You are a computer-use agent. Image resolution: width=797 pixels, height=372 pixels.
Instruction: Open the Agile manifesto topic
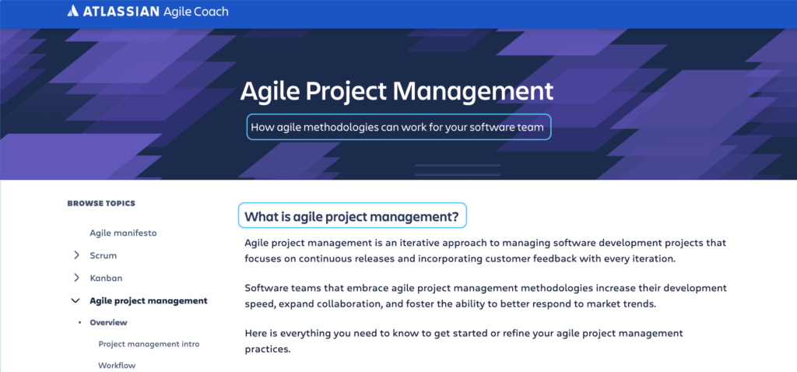tap(125, 233)
